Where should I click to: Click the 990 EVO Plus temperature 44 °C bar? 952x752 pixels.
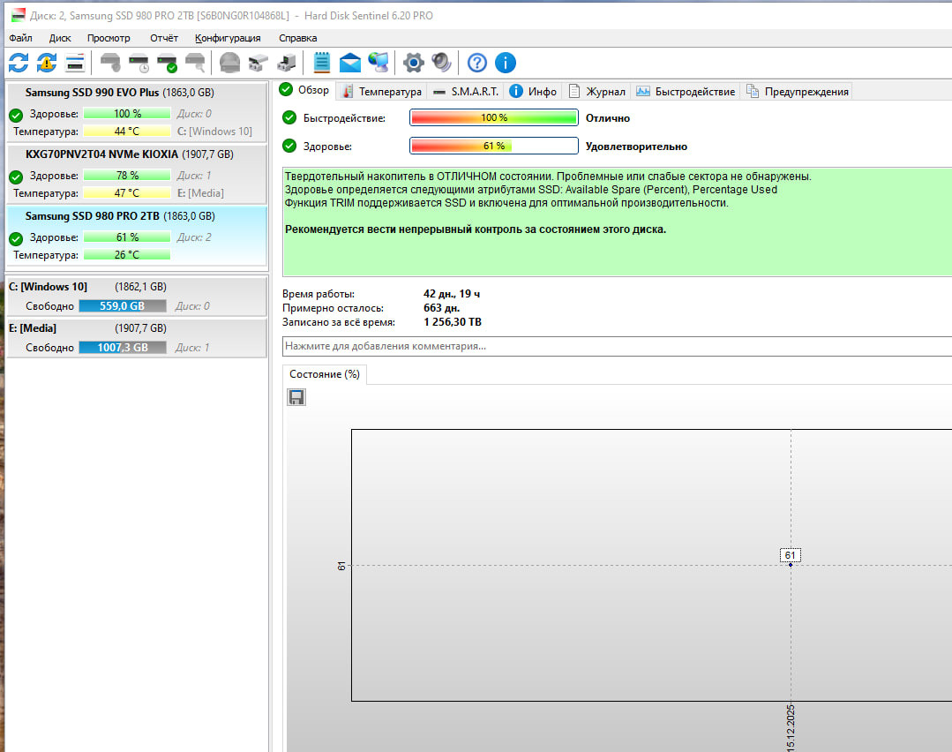127,132
